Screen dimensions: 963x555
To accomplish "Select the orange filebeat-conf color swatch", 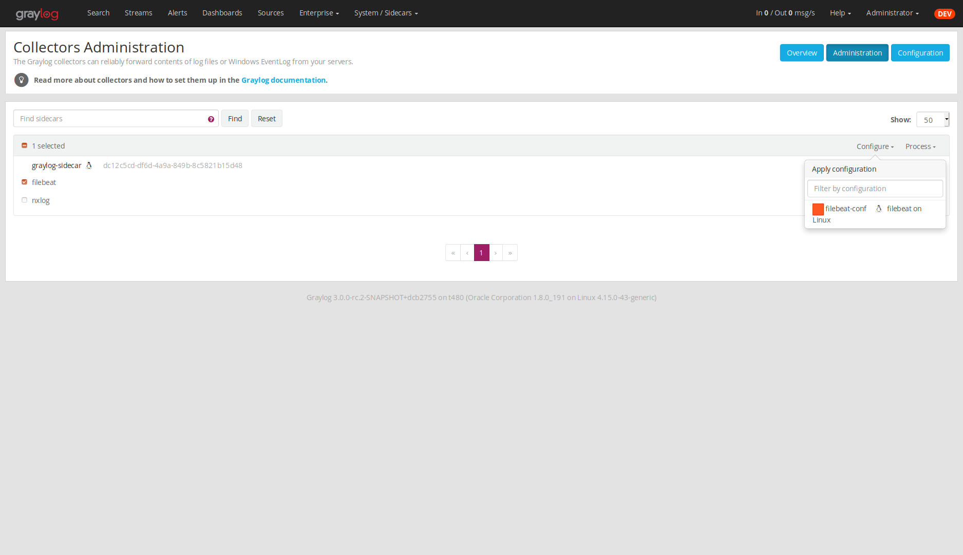I will (x=818, y=209).
